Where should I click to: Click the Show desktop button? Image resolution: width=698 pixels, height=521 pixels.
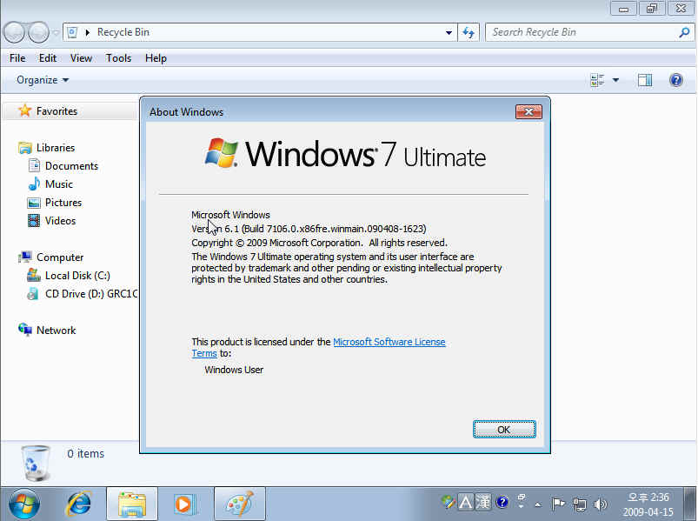click(x=689, y=504)
